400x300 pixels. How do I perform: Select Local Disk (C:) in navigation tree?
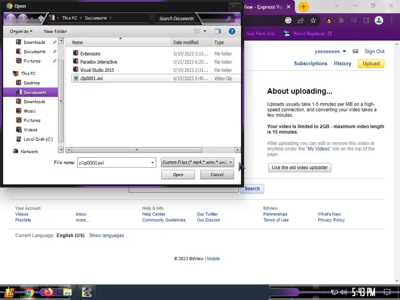pyautogui.click(x=38, y=139)
